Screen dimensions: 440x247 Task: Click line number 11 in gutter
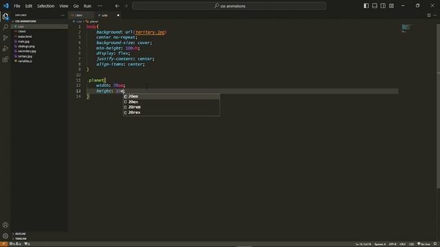(x=78, y=80)
